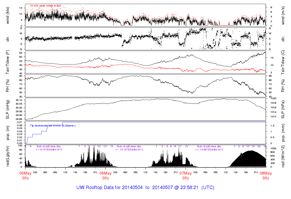Click the 'UW Rooftop Data for 20140504' title
291x199 pixels.
tap(109, 188)
